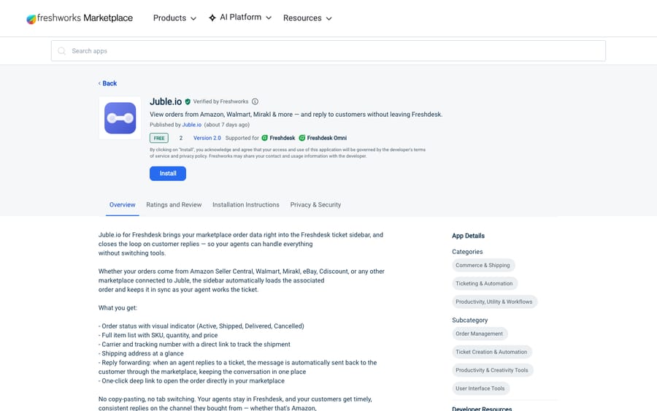Select the Order Management subcategory tag
Screen dimensions: 657x411
tap(480, 334)
